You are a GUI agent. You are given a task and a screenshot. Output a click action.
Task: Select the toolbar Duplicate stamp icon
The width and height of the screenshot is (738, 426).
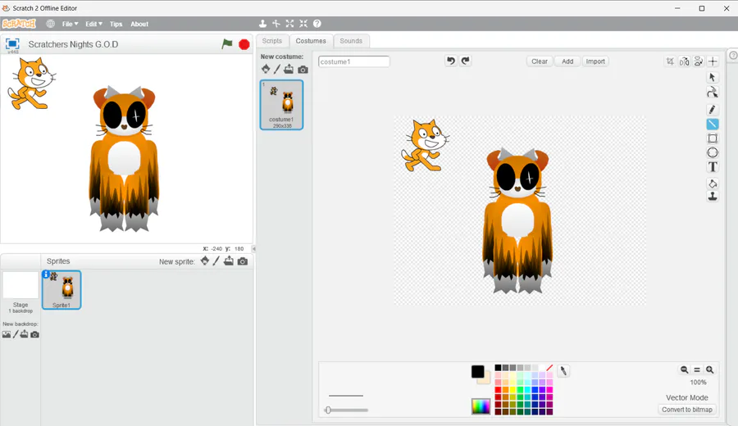(262, 24)
